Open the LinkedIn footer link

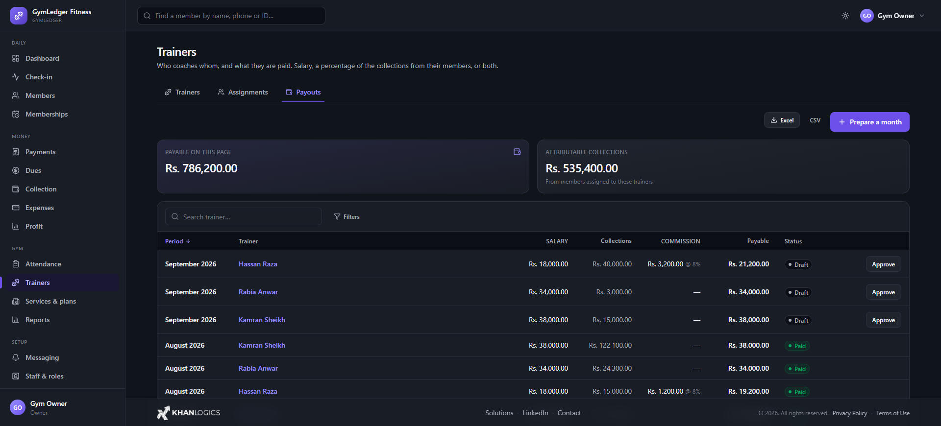tap(535, 413)
